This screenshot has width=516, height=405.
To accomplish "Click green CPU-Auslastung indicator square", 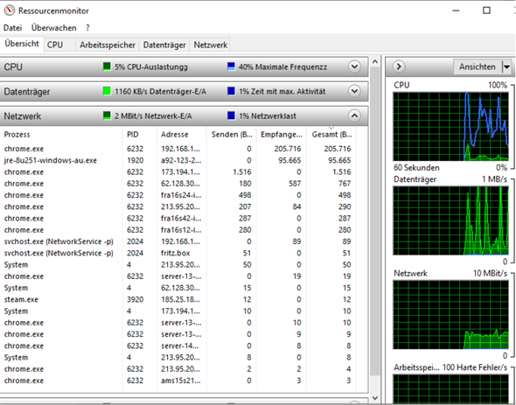I will point(107,66).
